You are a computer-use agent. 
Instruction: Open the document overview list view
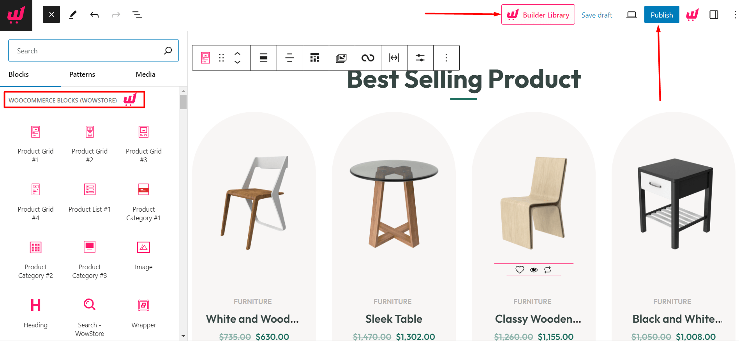click(137, 15)
